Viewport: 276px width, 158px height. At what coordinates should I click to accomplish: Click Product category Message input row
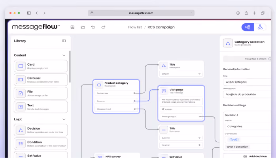pyautogui.click(x=116, y=109)
